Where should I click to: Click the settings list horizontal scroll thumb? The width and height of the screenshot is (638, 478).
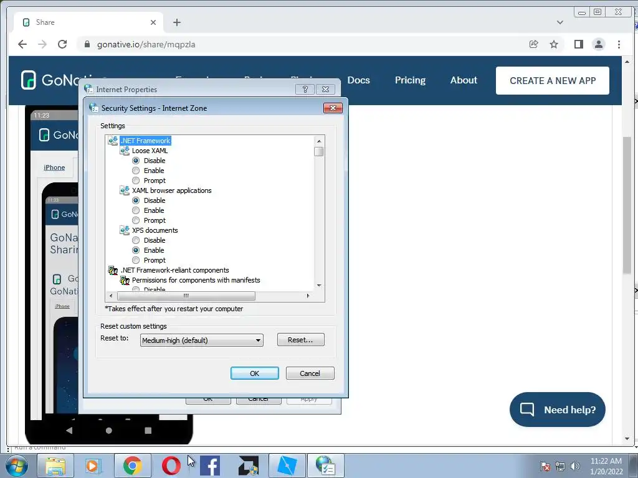click(186, 296)
